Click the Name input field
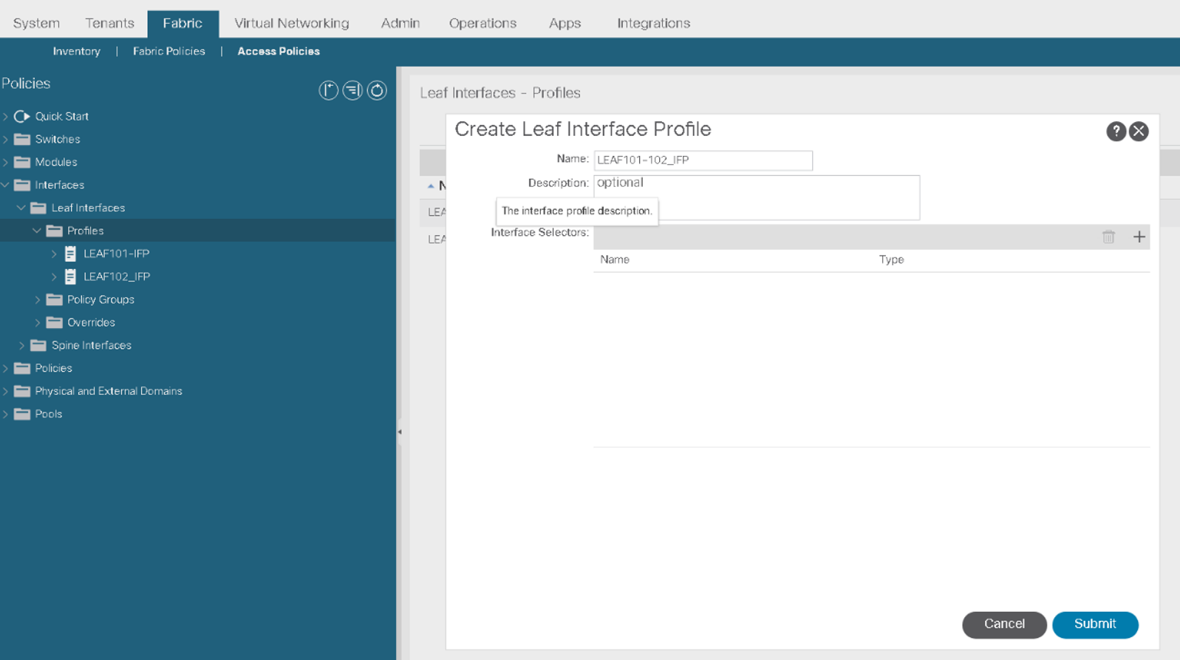The width and height of the screenshot is (1180, 660). 703,160
